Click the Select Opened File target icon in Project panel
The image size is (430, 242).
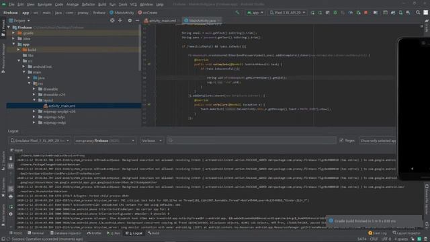(112, 20)
